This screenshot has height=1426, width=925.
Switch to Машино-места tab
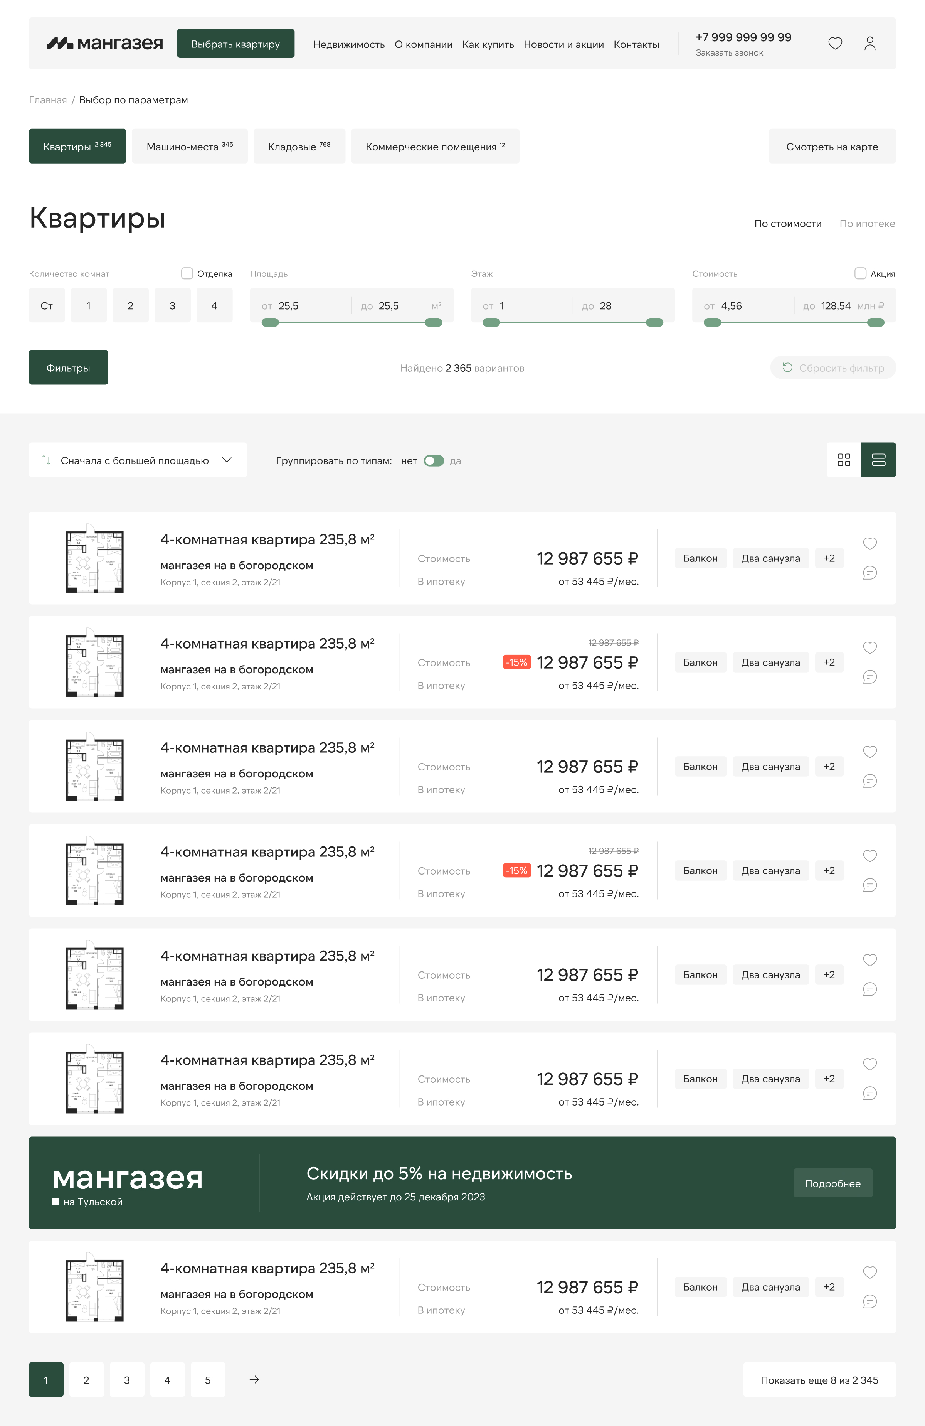pyautogui.click(x=189, y=146)
